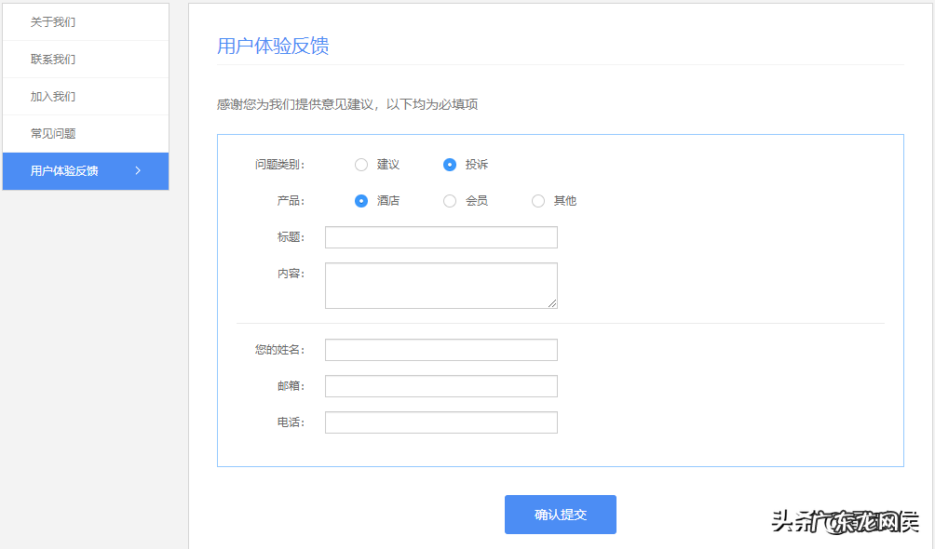Click into the 标题 title field
The width and height of the screenshot is (935, 549).
440,236
